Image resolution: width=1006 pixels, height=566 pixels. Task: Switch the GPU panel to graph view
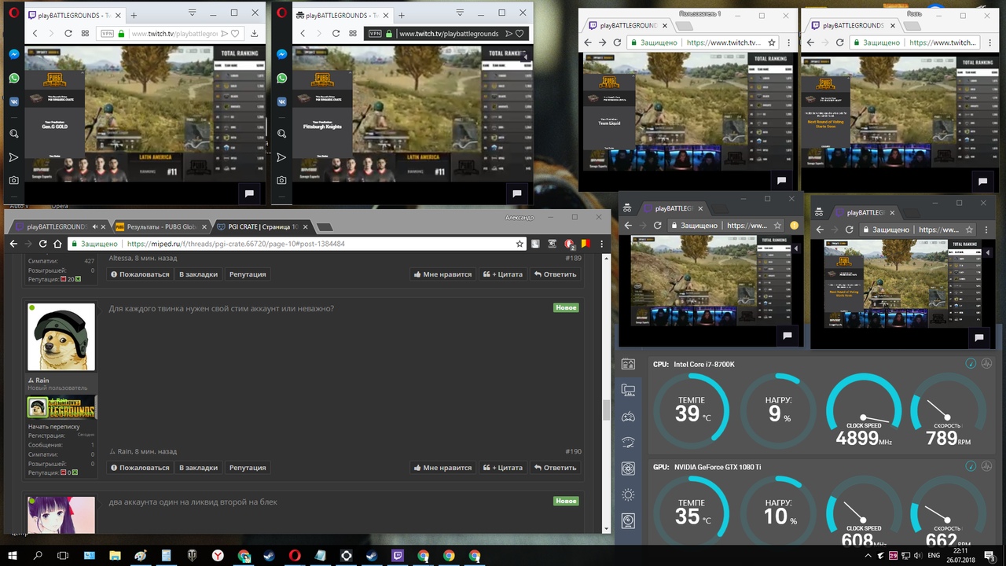tap(986, 466)
